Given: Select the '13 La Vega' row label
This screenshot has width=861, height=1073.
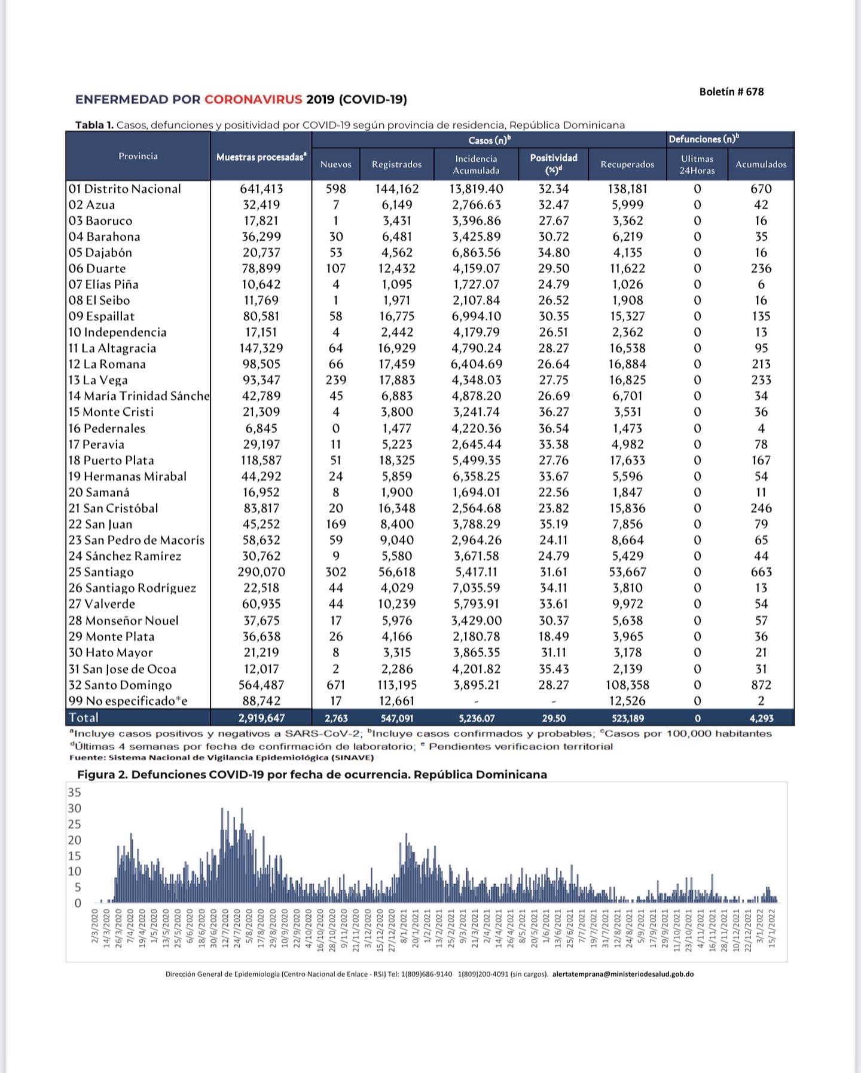Looking at the screenshot, I should 97,380.
